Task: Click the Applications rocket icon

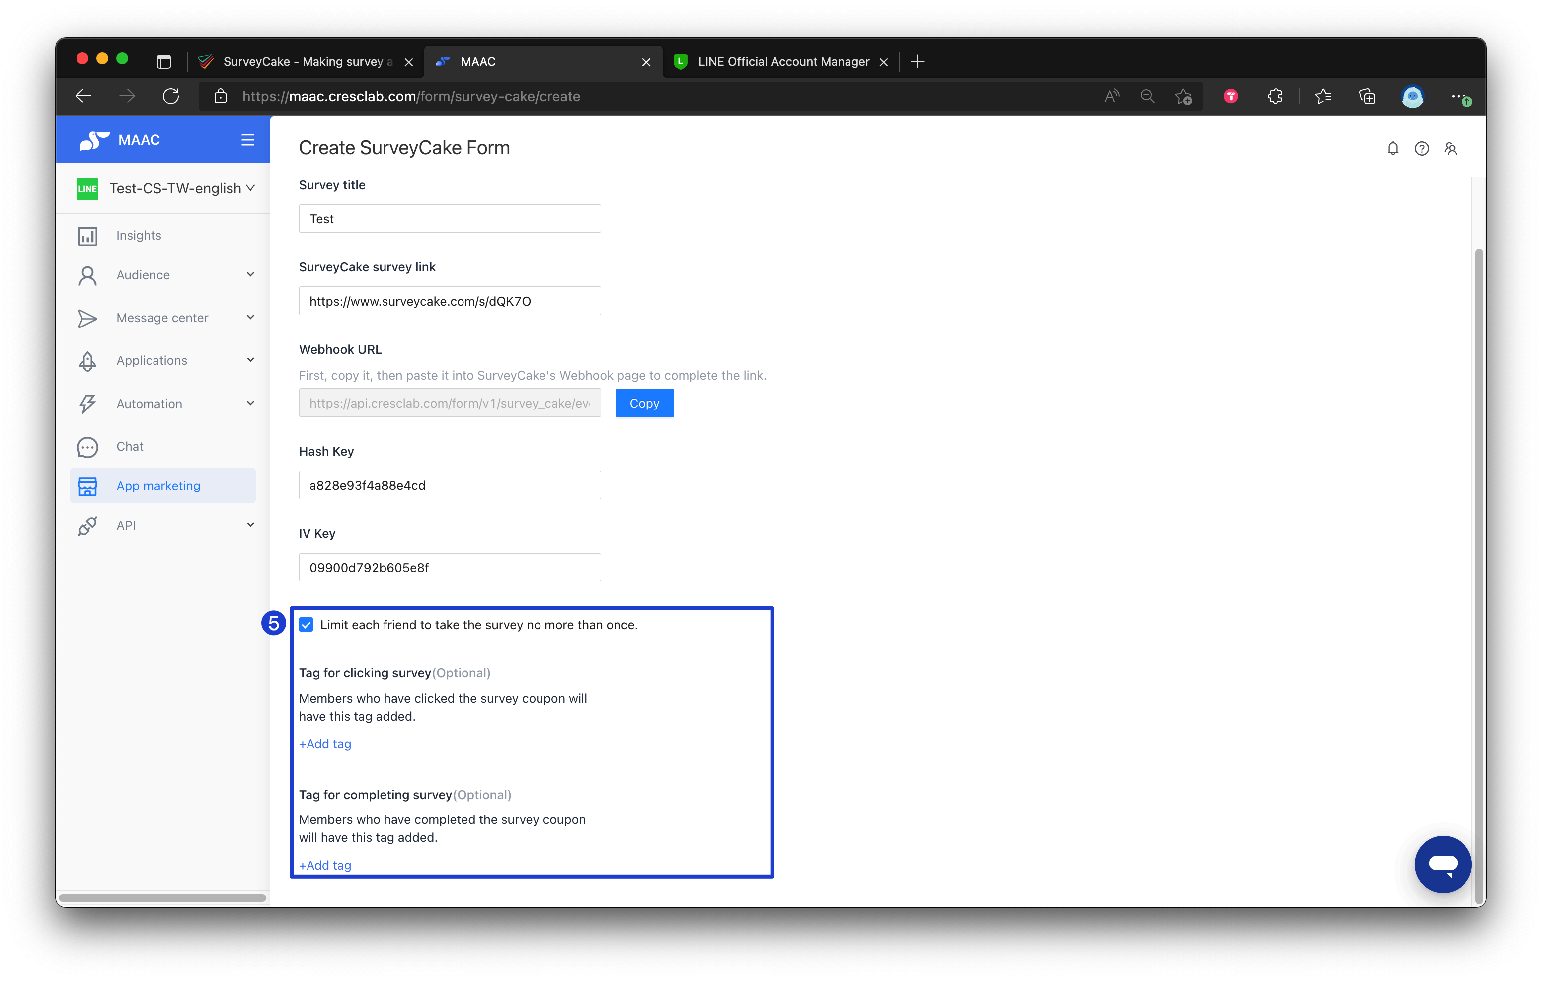Action: click(x=88, y=361)
